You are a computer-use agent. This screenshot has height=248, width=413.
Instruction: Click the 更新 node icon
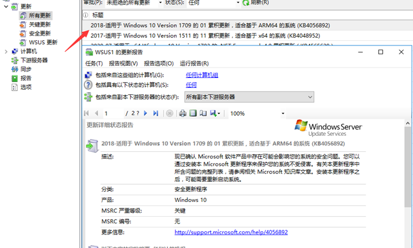(x=14, y=6)
